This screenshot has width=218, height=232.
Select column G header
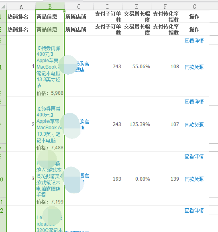tap(194, 7)
